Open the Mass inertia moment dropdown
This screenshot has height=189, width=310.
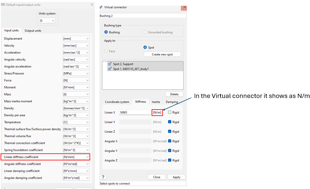click(76, 101)
